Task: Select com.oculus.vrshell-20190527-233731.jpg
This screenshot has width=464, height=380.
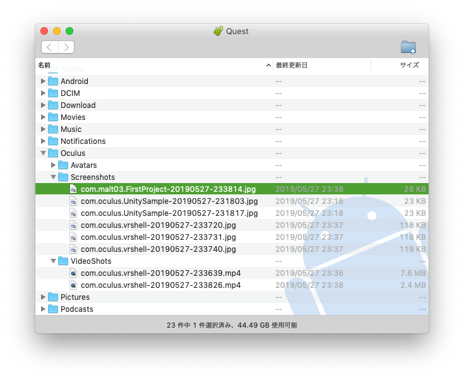Action: (158, 237)
